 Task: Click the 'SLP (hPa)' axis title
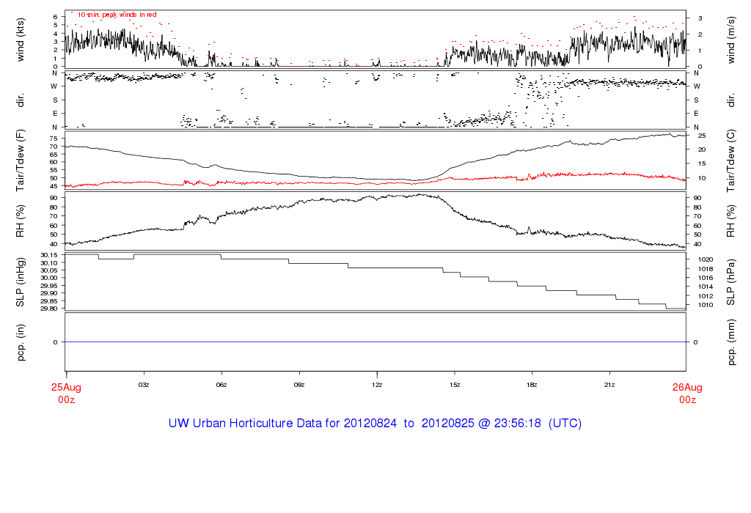731,282
